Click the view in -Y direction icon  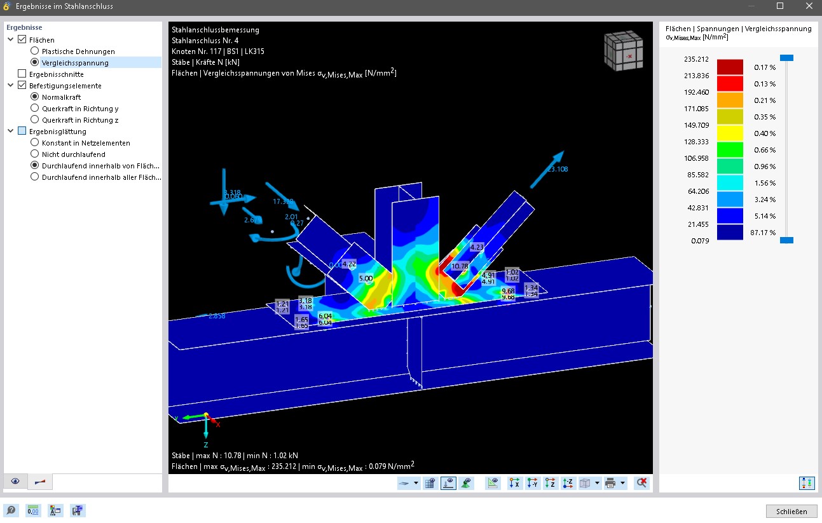click(533, 484)
